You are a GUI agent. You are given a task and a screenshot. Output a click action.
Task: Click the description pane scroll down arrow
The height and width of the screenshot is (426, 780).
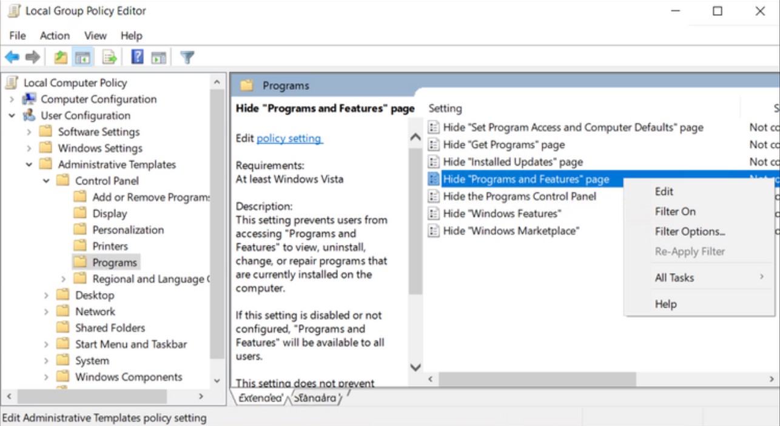coord(415,367)
